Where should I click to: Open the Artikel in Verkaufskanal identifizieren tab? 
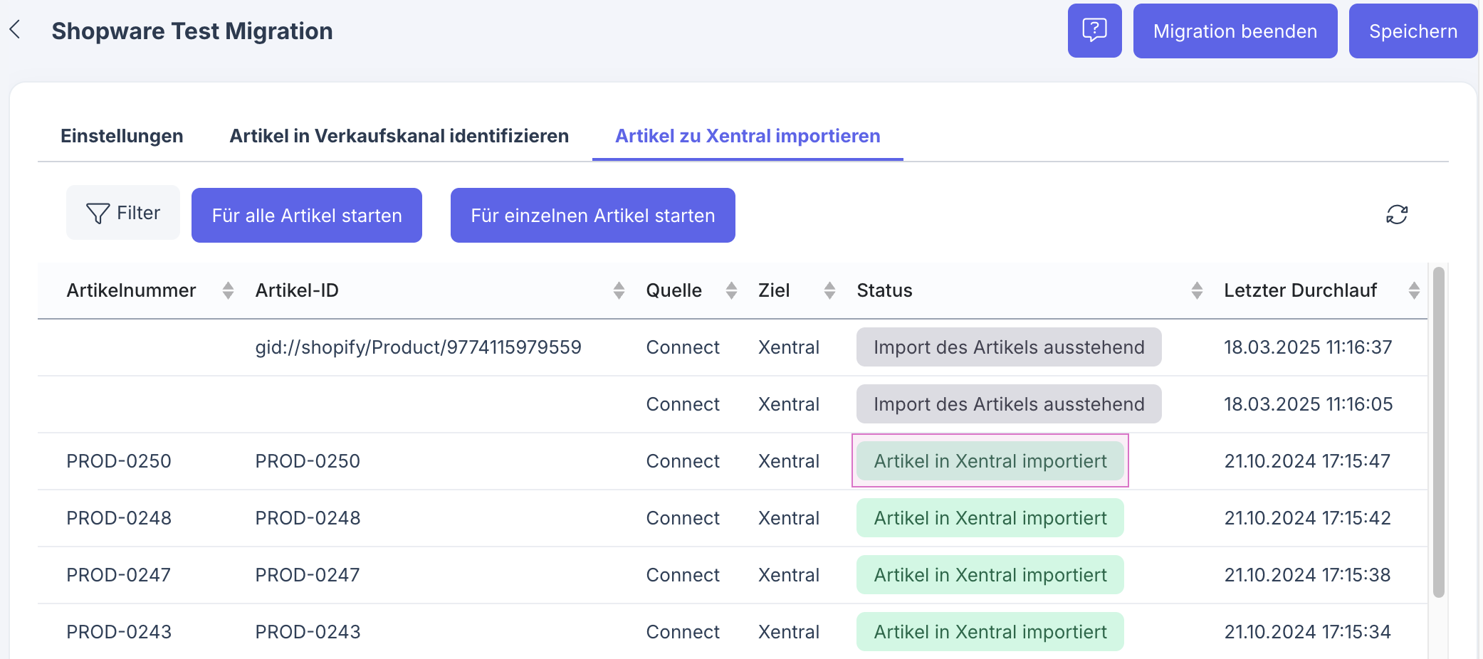pyautogui.click(x=399, y=136)
